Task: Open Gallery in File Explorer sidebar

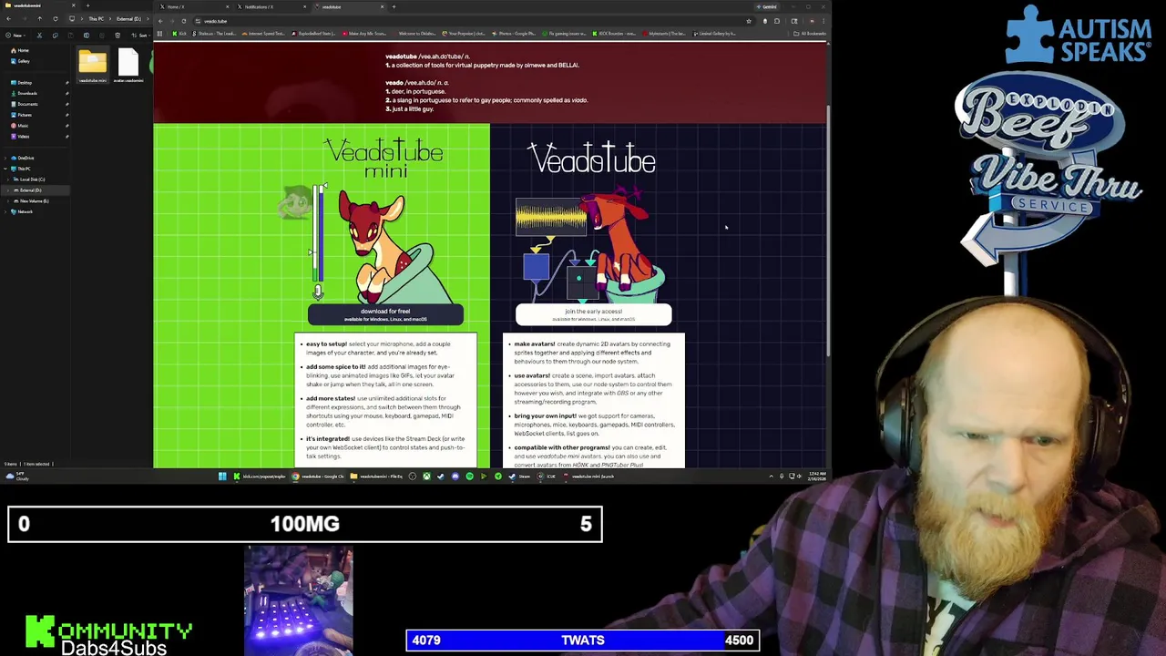Action: (x=22, y=61)
